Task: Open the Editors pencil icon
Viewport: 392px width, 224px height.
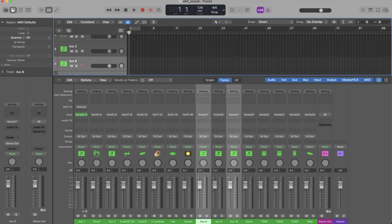Action: (56, 10)
